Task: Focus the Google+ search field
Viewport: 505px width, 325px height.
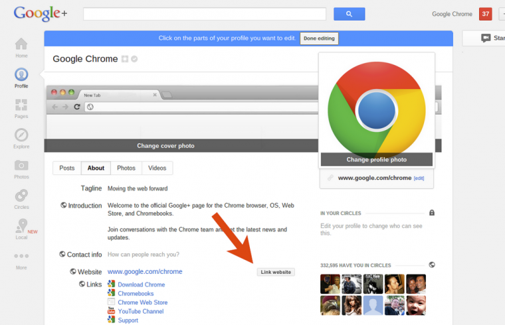Action: (x=205, y=14)
